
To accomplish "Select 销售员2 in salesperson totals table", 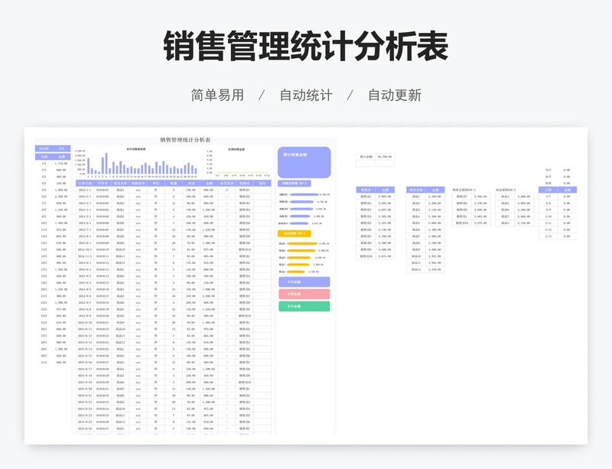I will point(366,203).
